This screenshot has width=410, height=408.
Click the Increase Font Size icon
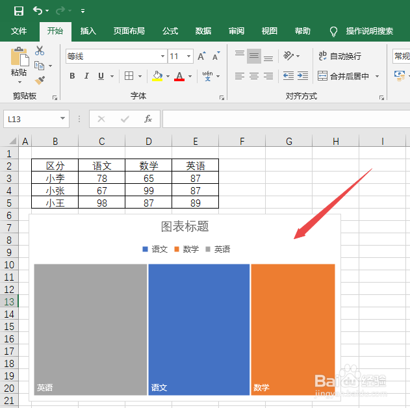[201, 56]
